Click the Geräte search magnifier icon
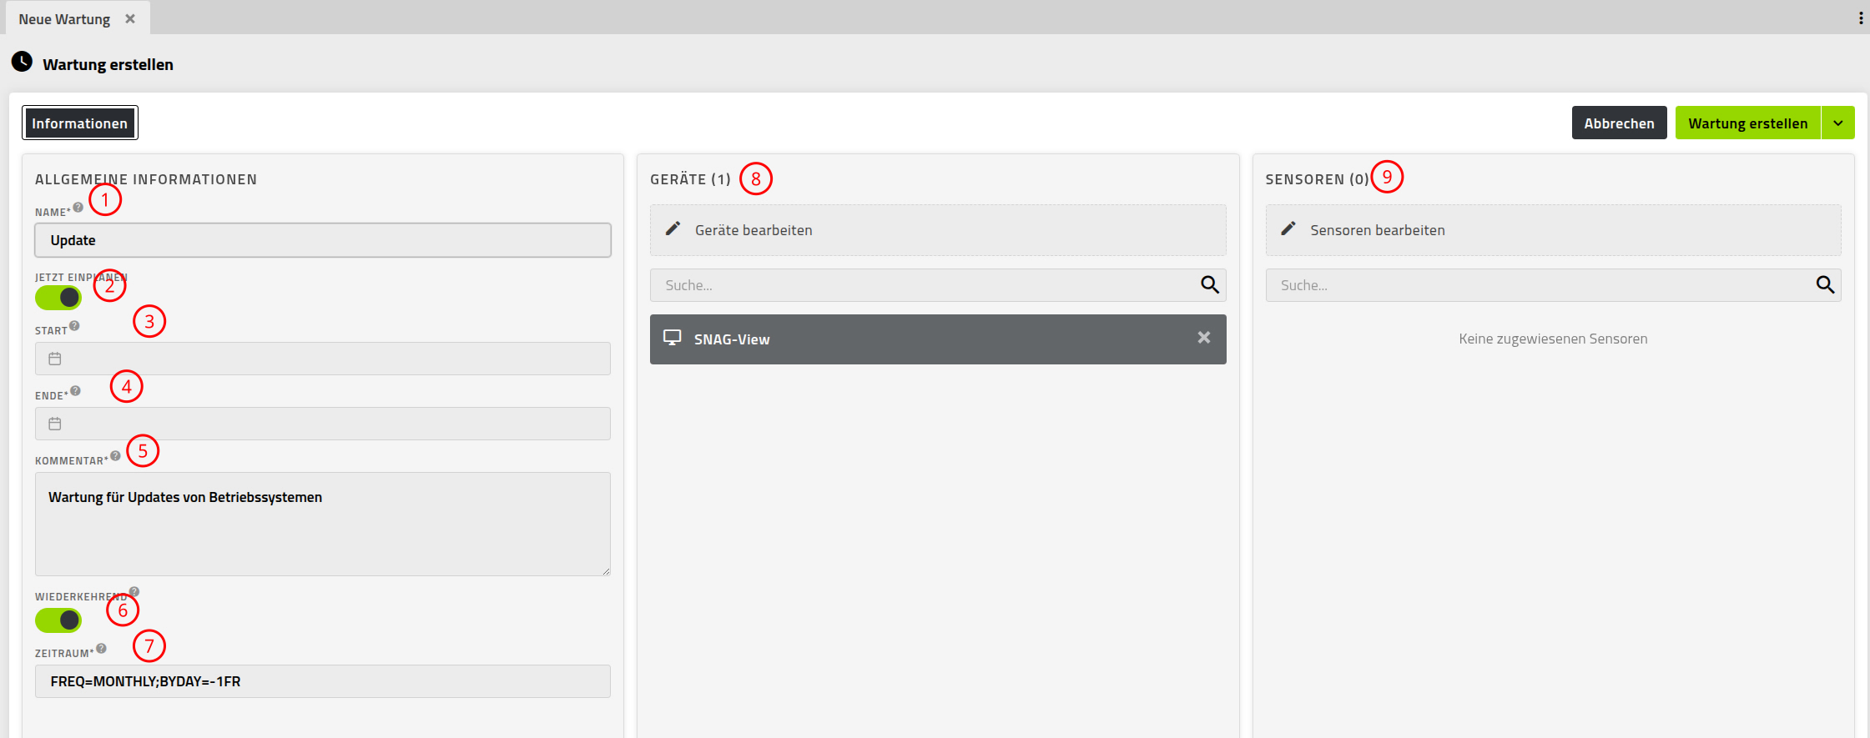The width and height of the screenshot is (1870, 738). [1210, 285]
